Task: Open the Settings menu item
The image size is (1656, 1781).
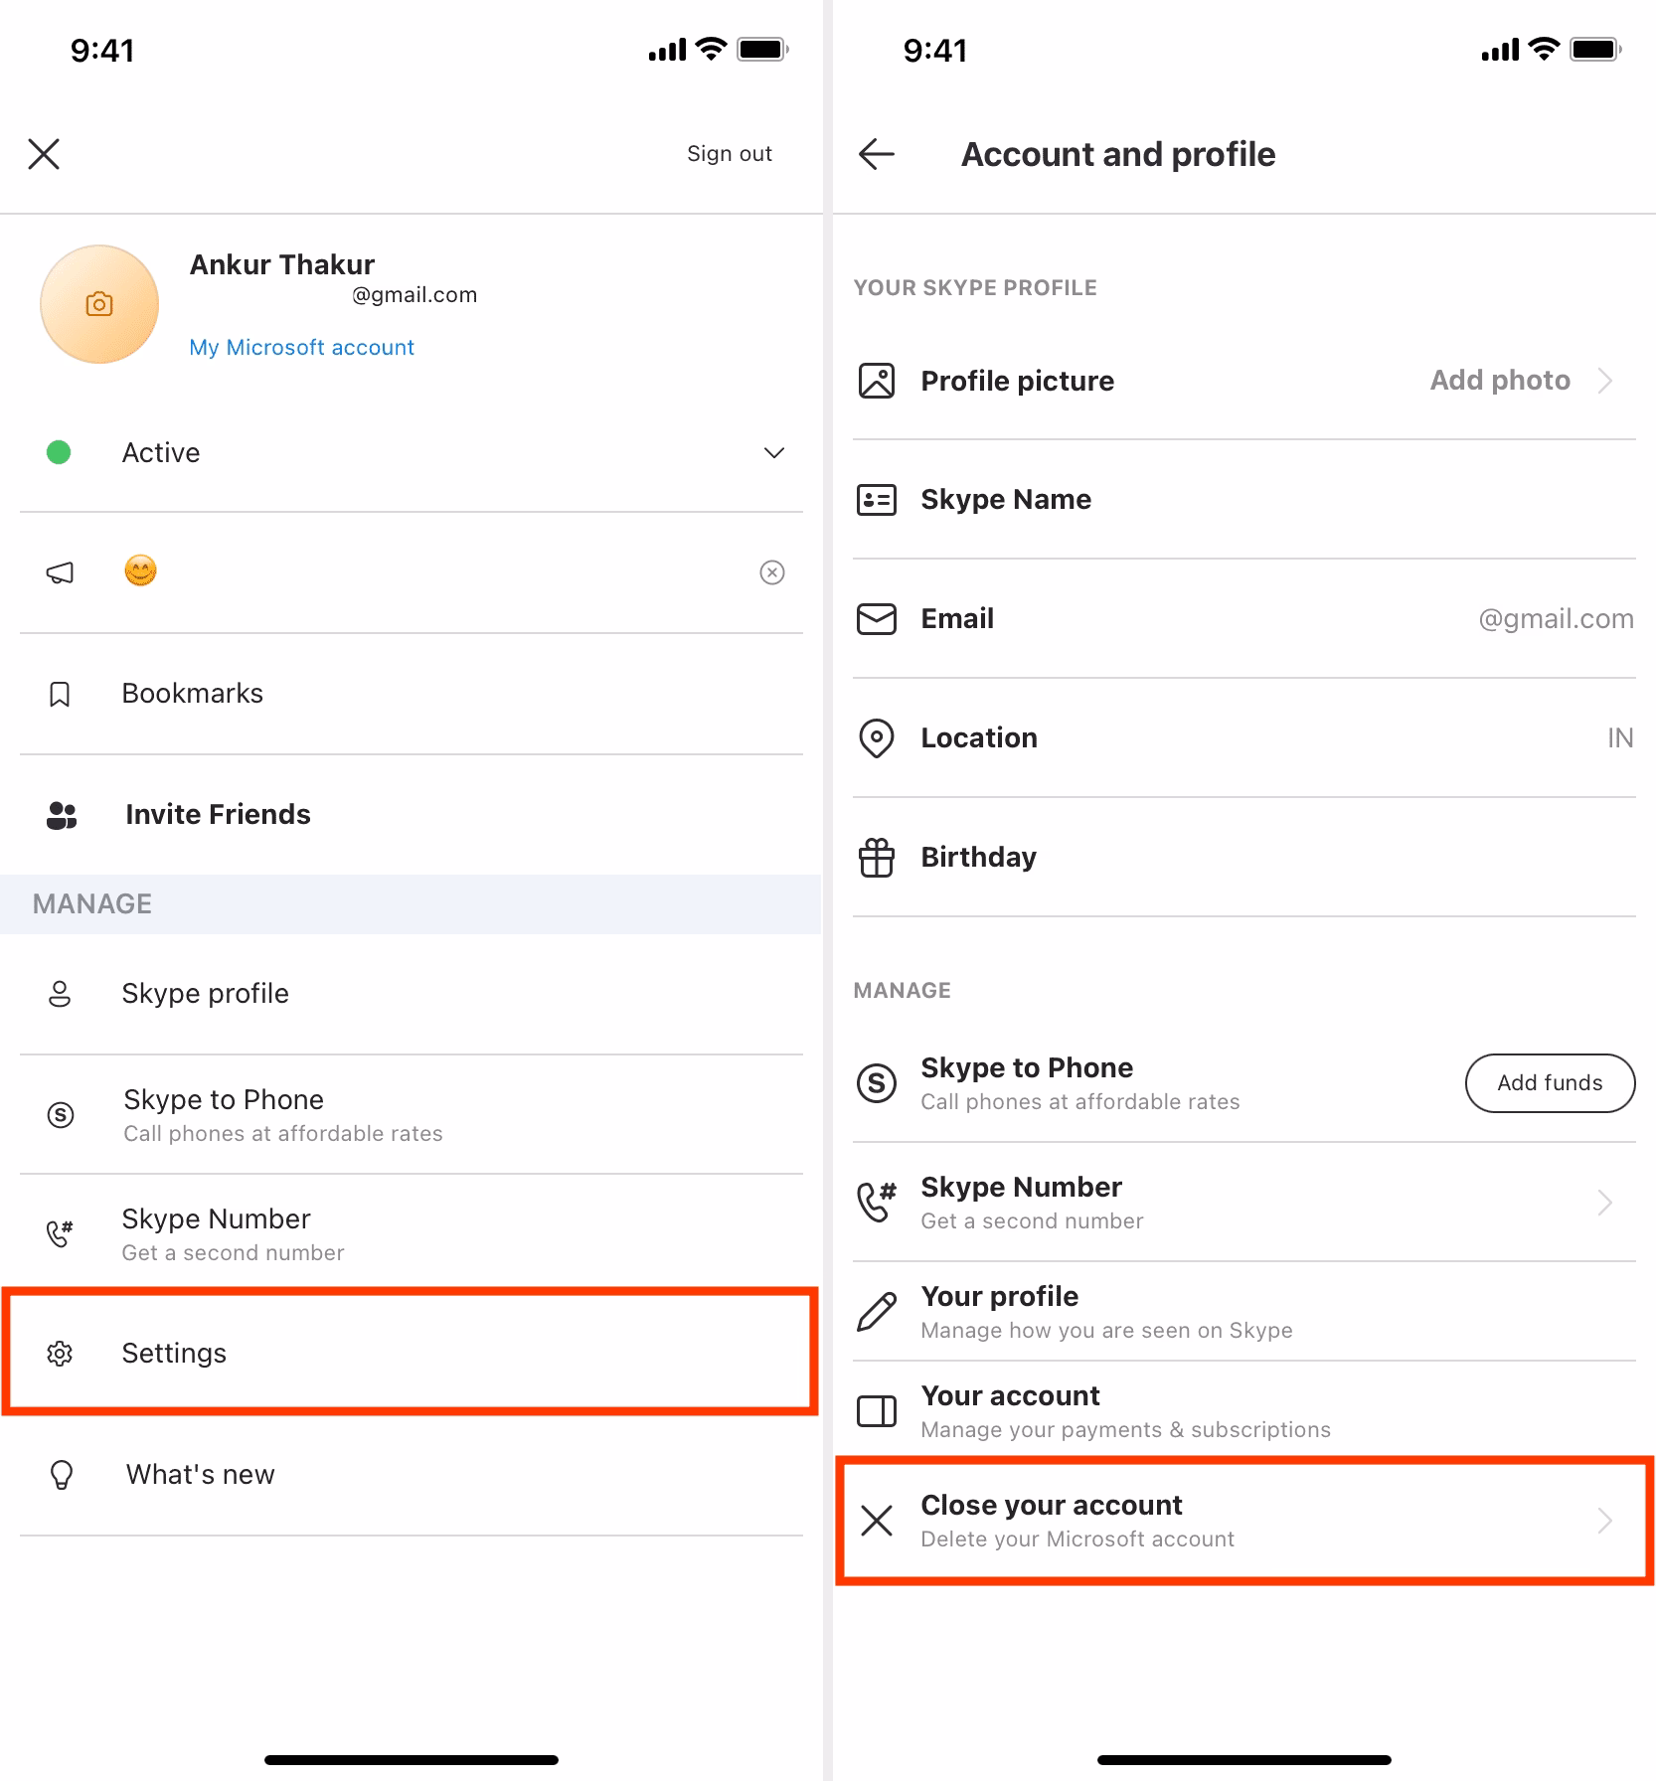Action: coord(174,1353)
